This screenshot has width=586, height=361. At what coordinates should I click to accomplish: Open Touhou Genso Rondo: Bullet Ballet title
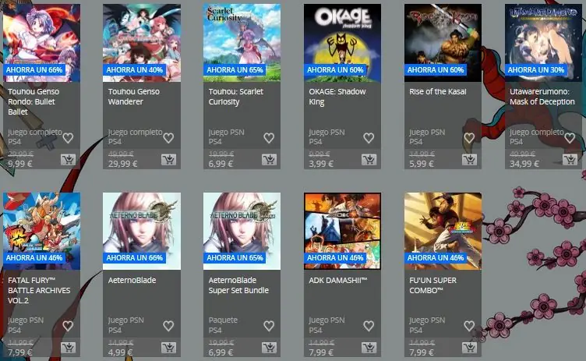click(34, 101)
